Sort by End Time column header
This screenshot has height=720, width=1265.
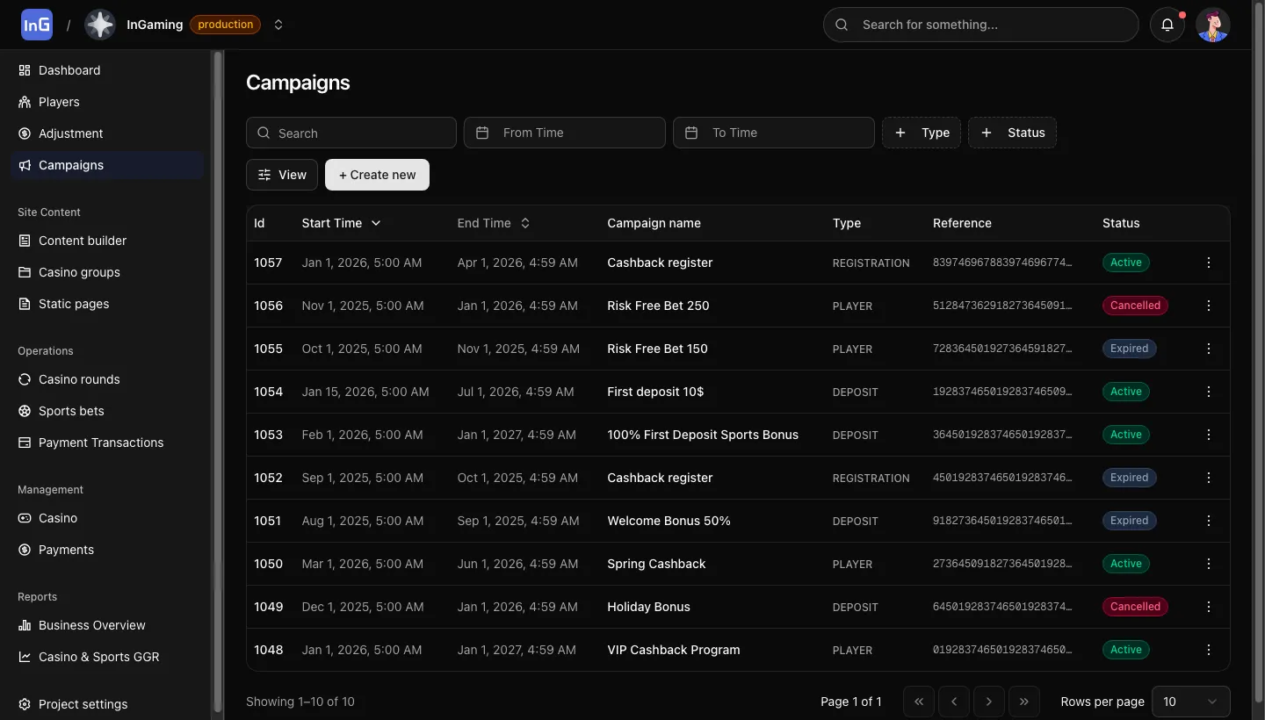click(494, 223)
